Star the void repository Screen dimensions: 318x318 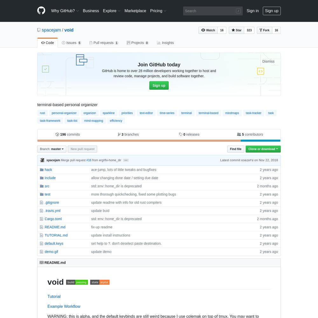click(x=237, y=30)
